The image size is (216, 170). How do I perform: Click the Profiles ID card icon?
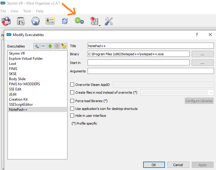pyautogui.click(x=50, y=21)
